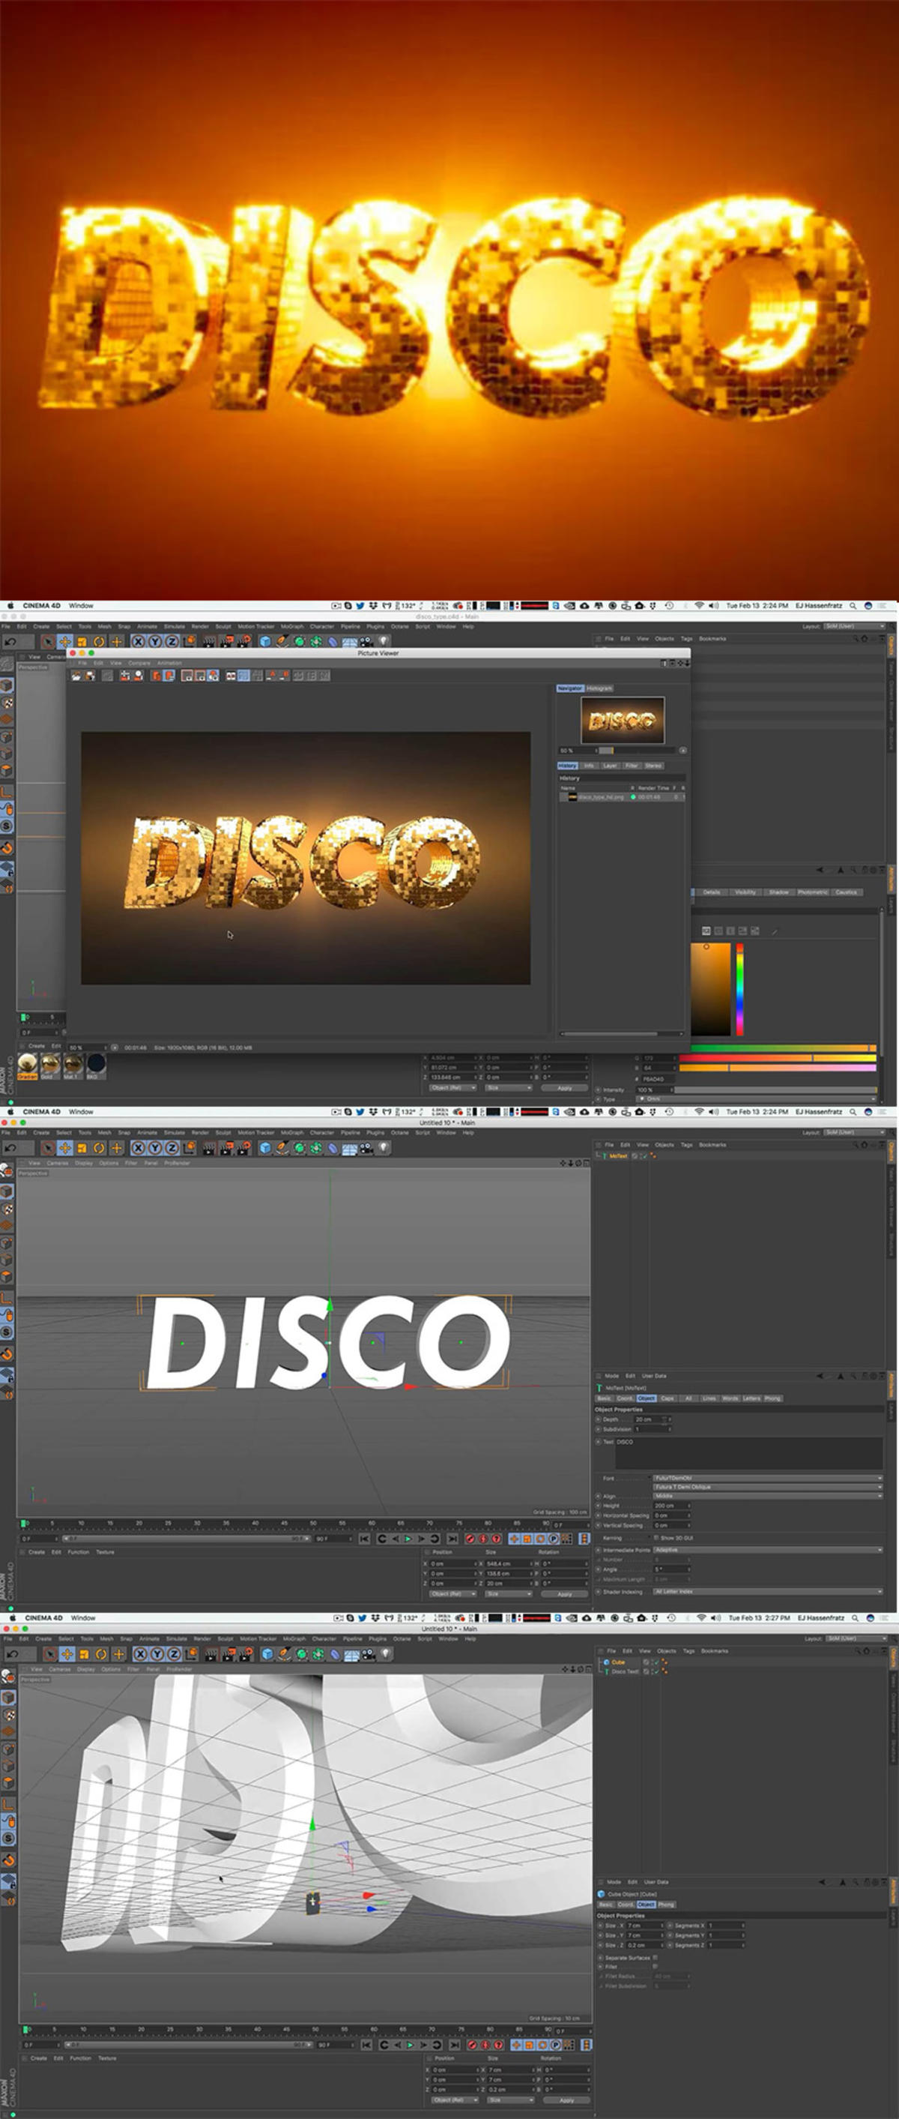Click the blue Cube primitive icon in the MoText scene

pos(264,1147)
